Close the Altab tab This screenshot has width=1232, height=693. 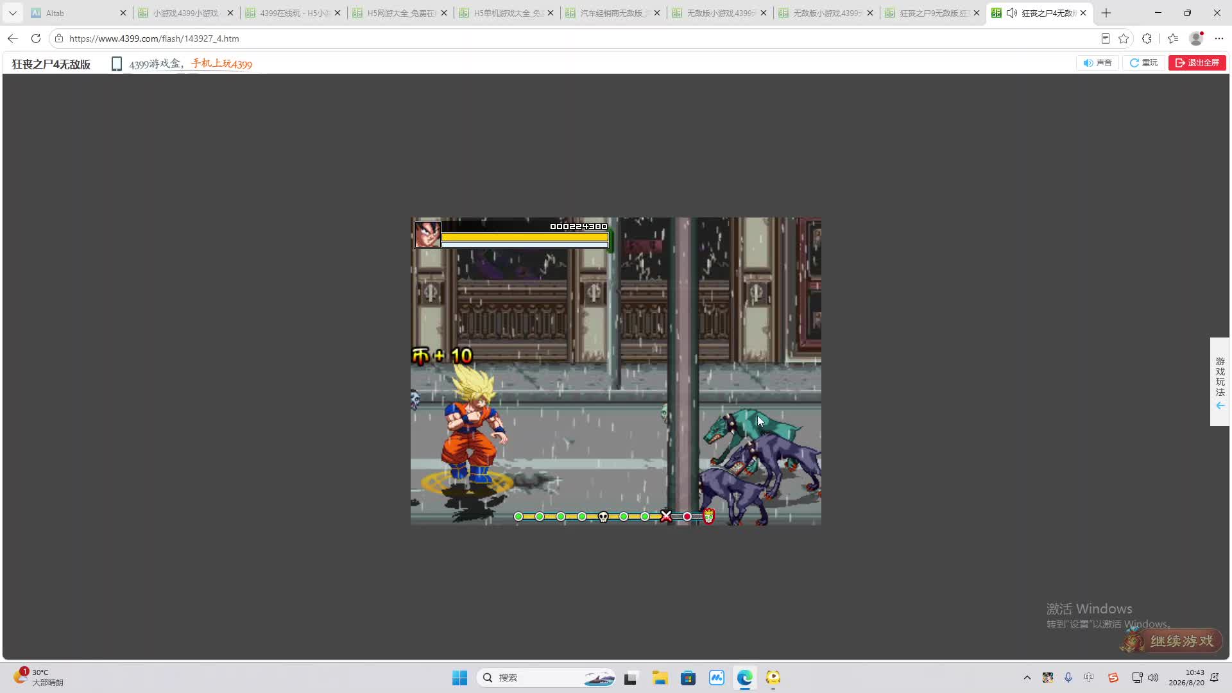[x=123, y=13]
